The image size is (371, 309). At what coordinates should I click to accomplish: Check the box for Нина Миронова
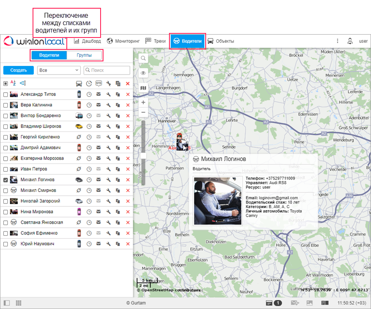tap(5, 212)
